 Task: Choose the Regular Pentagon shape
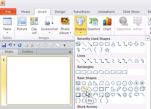(x=119, y=83)
